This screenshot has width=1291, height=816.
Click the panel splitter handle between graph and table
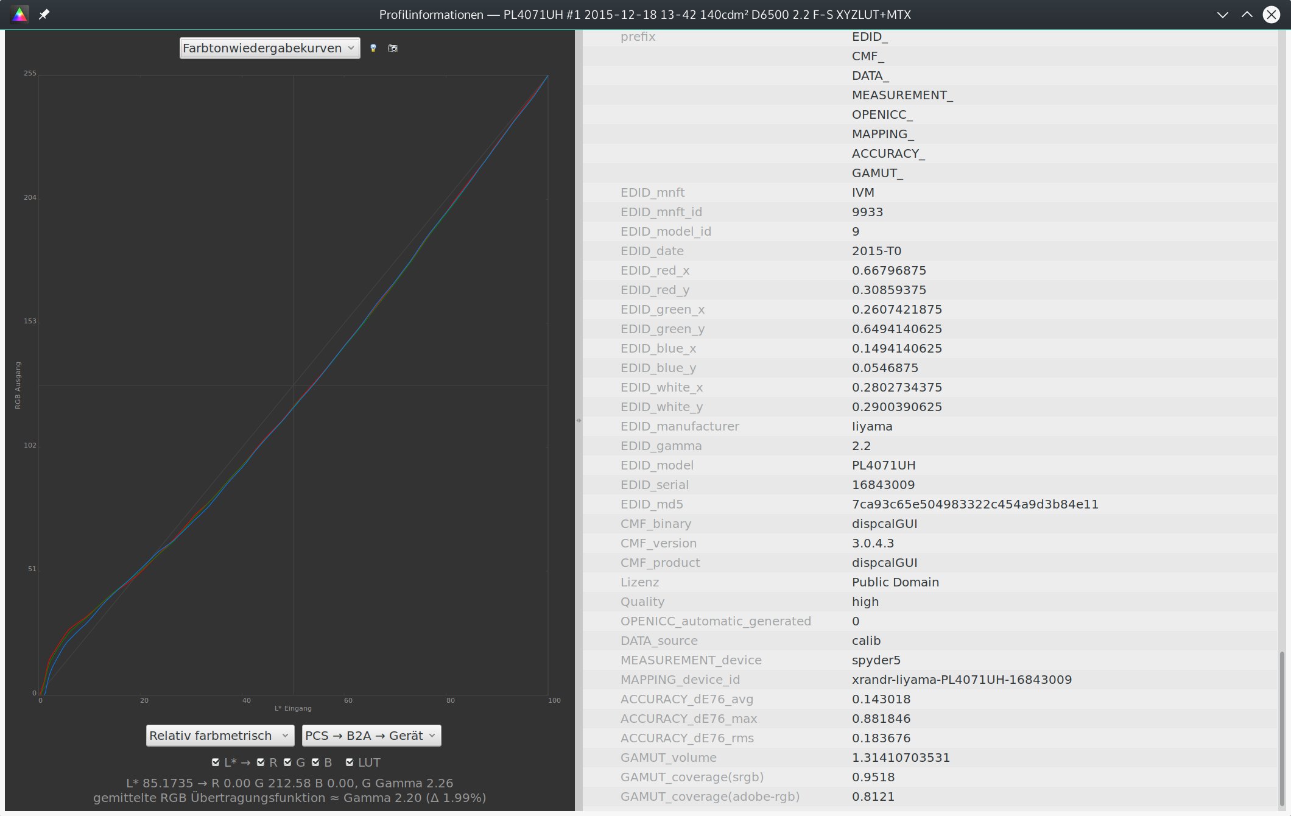pos(579,420)
